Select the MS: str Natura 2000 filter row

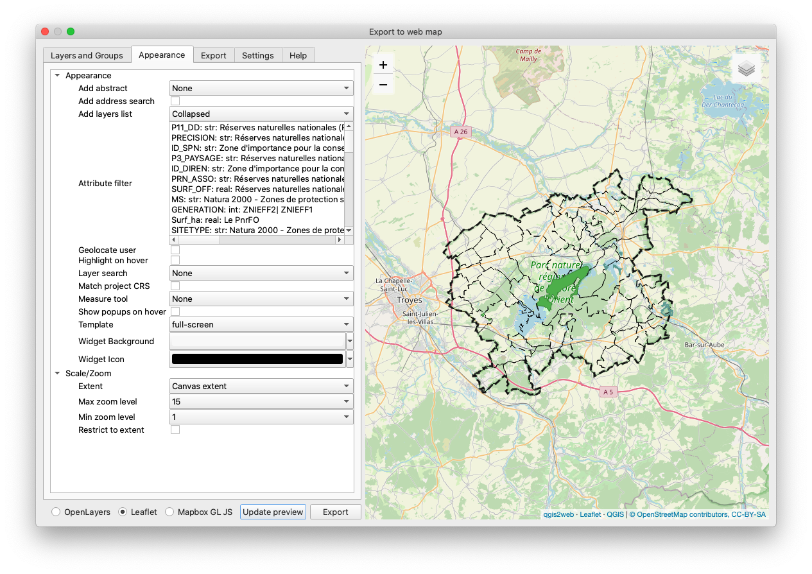[257, 199]
